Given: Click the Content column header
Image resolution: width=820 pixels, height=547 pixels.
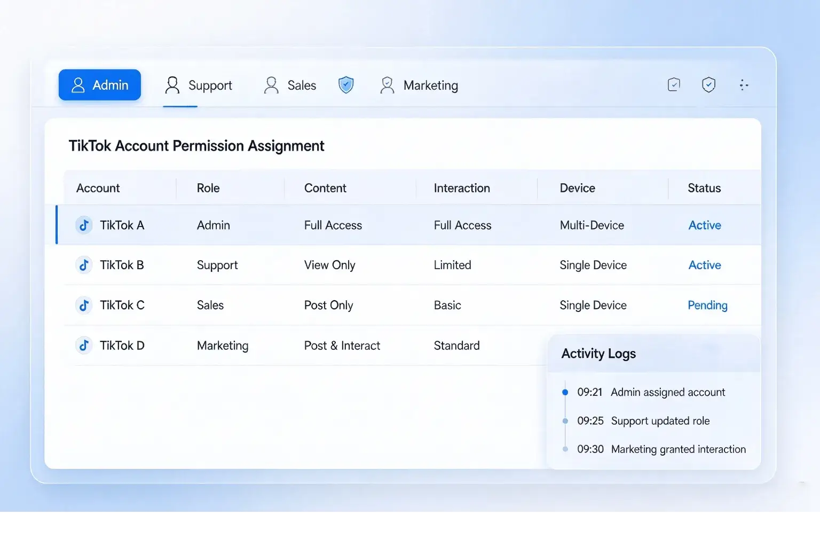Looking at the screenshot, I should [x=325, y=188].
